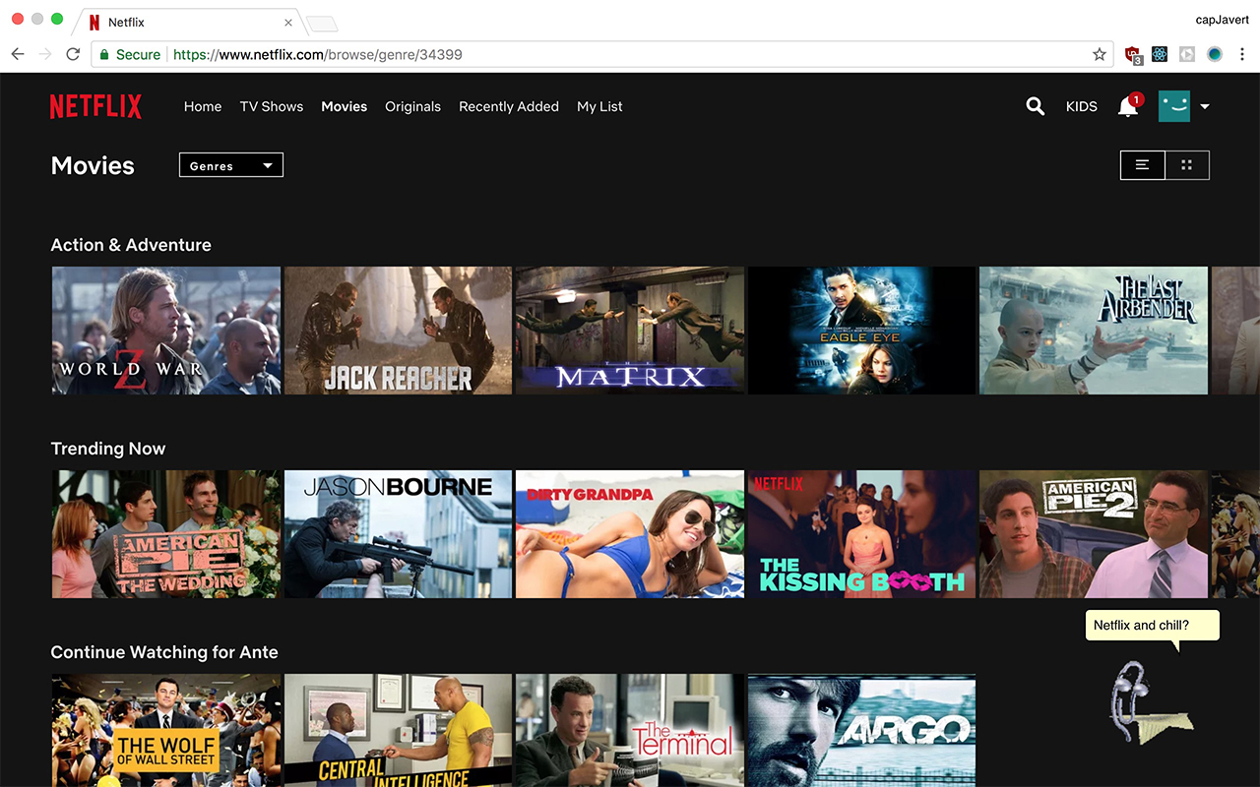The width and height of the screenshot is (1260, 787).
Task: Click the Continue Watching for Ante title
Action: click(164, 652)
